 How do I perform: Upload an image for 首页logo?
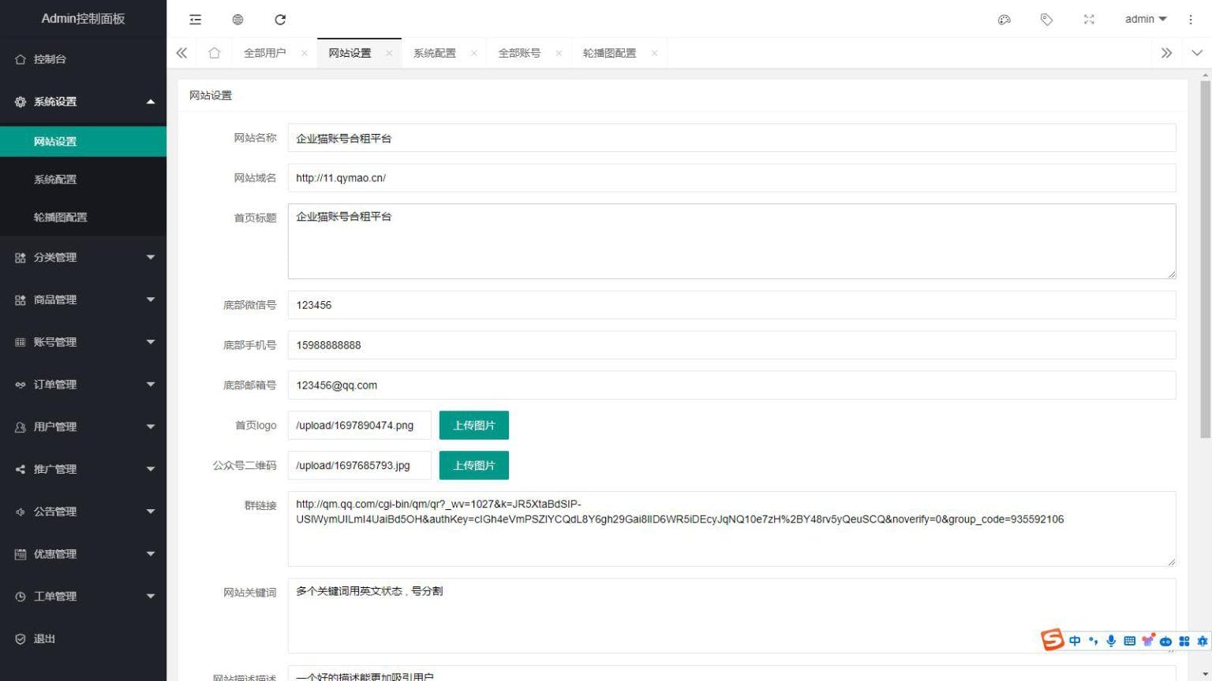pos(473,425)
